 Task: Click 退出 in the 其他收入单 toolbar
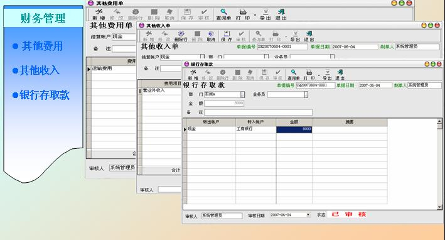[x=309, y=36]
